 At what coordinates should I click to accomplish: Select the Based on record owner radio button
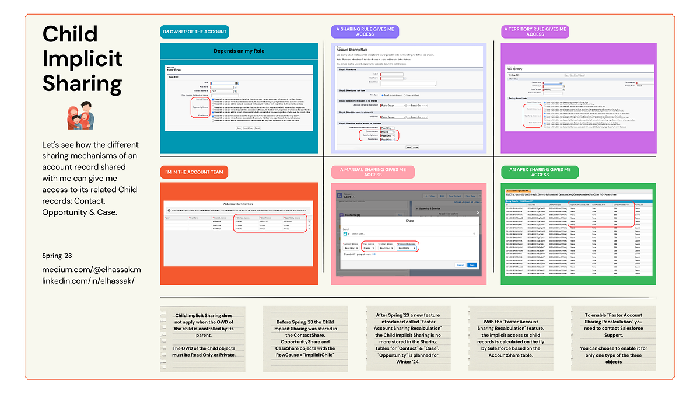click(x=383, y=95)
